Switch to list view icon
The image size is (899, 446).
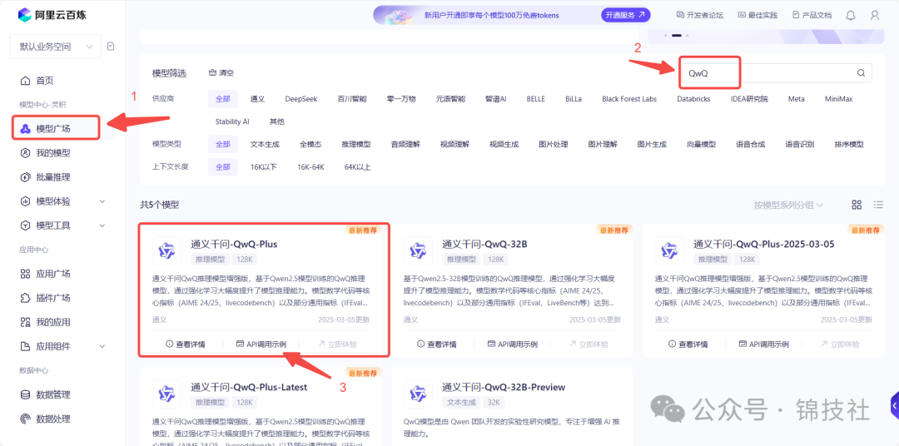878,205
